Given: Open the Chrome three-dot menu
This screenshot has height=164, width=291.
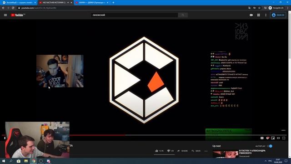Looking at the screenshot, I should coord(288,8).
